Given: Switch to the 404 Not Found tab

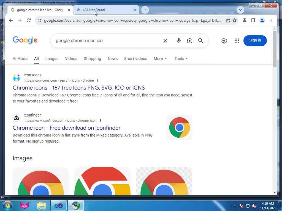Looking at the screenshot, I should coord(106,10).
